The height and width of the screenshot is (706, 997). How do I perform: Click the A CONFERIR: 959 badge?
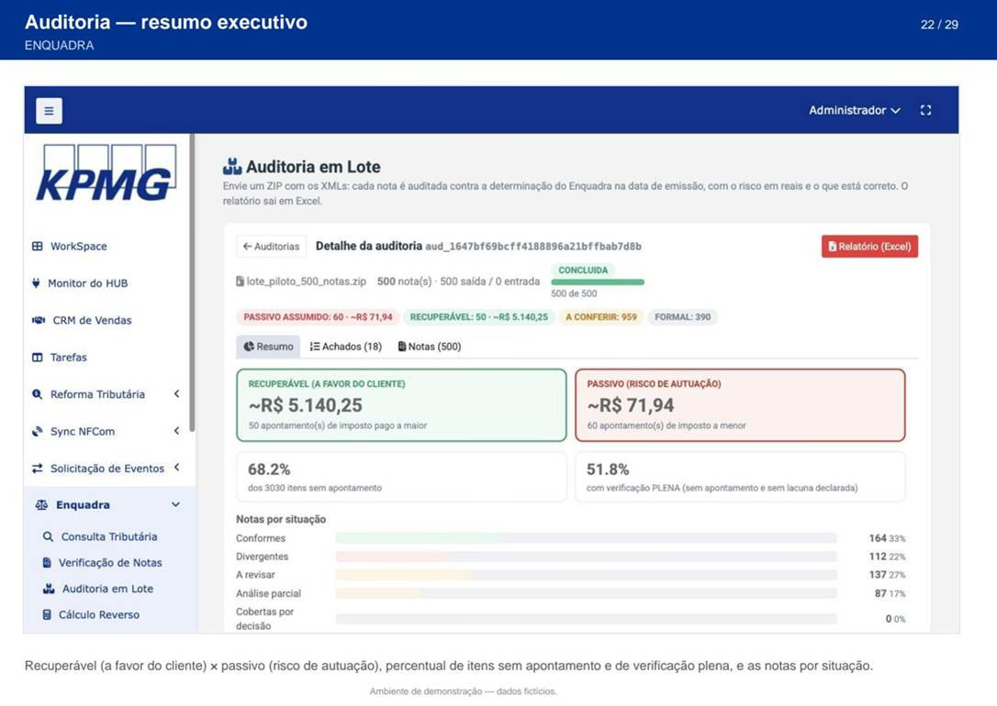click(601, 317)
